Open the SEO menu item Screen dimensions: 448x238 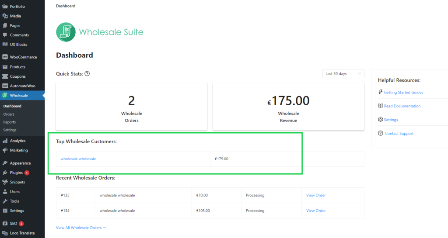coord(14,224)
